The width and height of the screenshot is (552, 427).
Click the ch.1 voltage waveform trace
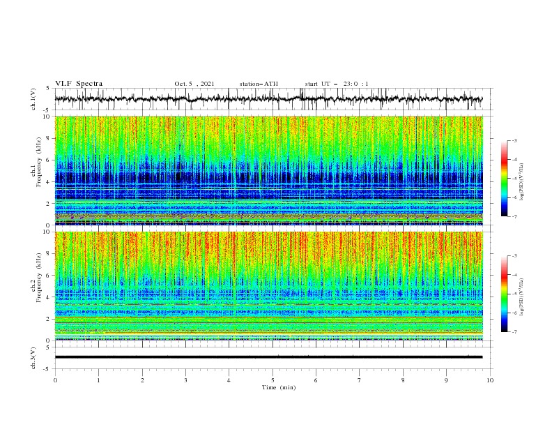point(268,99)
